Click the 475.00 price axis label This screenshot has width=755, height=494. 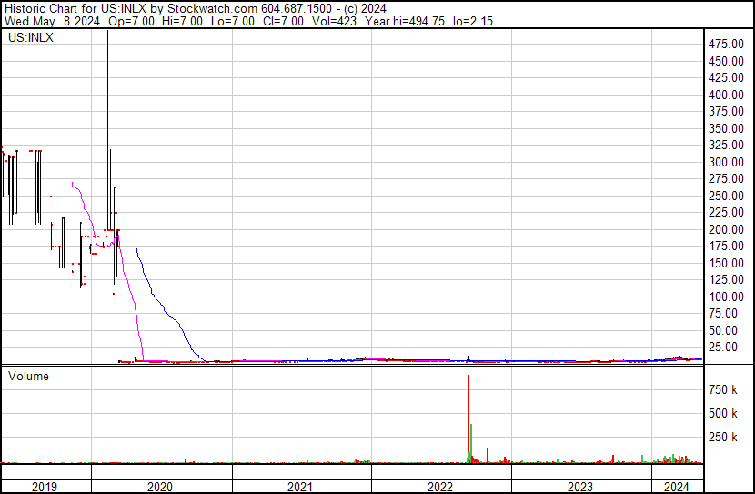click(727, 44)
